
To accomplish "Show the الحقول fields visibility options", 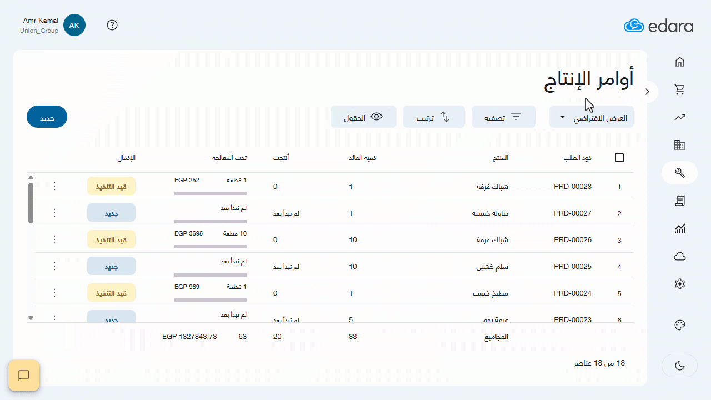I will click(x=363, y=117).
